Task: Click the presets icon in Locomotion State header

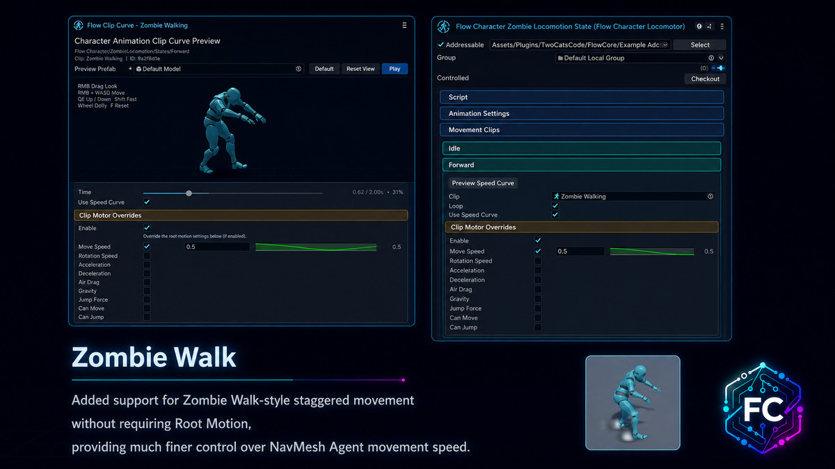Action: 710,26
